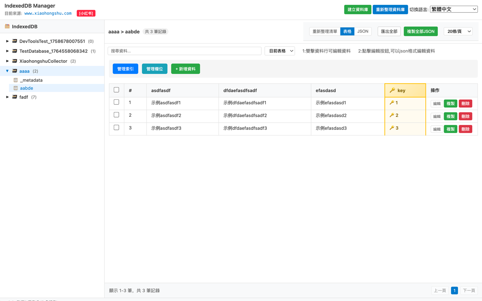482x301 pixels.
Task: Click the 管理欄位 button
Action: click(155, 69)
